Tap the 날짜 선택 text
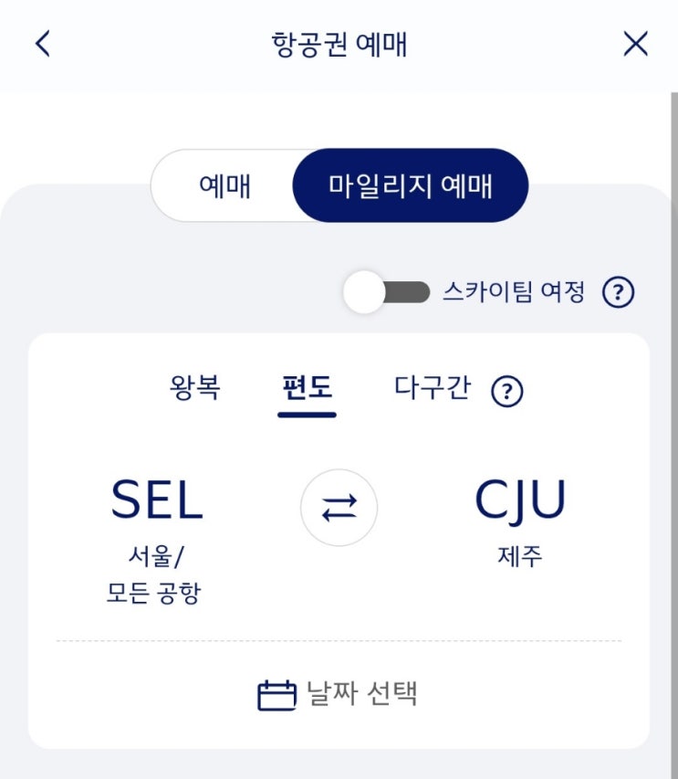678x779 pixels. click(x=363, y=694)
